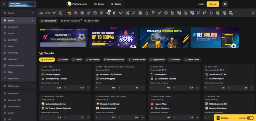
Task: Select the Counter-Strike soldier icon
Action: pos(114,13)
